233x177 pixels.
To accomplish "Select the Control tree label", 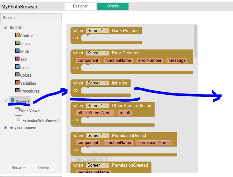I will 27,36.
